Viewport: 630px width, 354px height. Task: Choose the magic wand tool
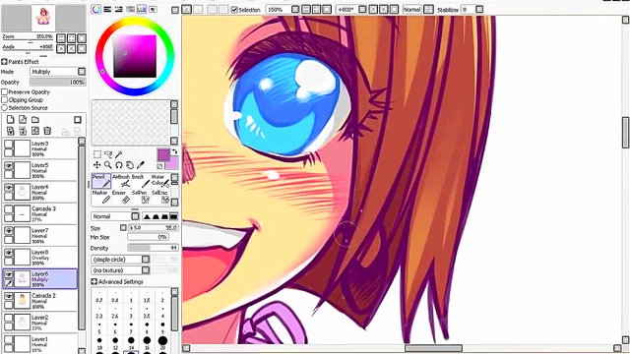pyautogui.click(x=119, y=154)
